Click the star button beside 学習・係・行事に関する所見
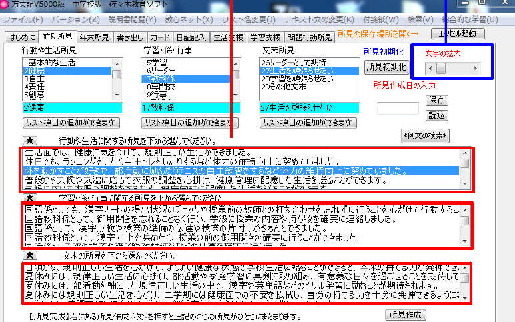The image size is (515, 322). (x=30, y=198)
